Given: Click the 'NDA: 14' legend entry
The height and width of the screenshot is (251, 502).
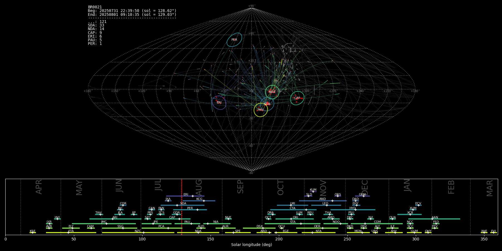Looking at the screenshot, I should [x=96, y=29].
